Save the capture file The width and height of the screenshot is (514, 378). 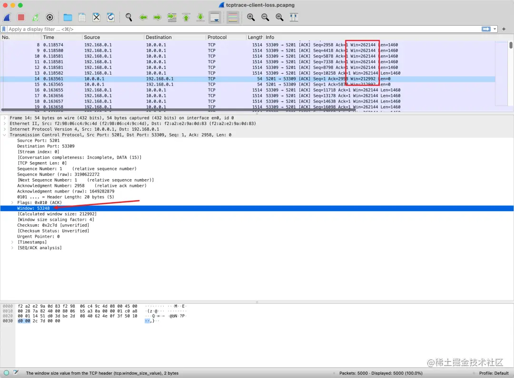(82, 18)
